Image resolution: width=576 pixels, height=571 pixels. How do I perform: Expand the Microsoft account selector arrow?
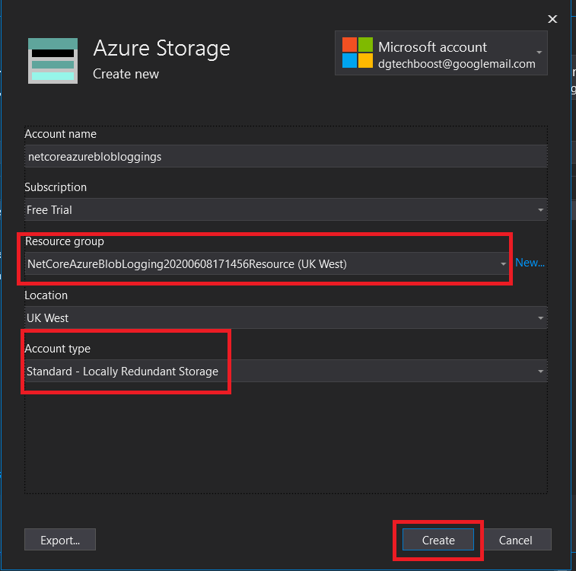click(x=539, y=53)
